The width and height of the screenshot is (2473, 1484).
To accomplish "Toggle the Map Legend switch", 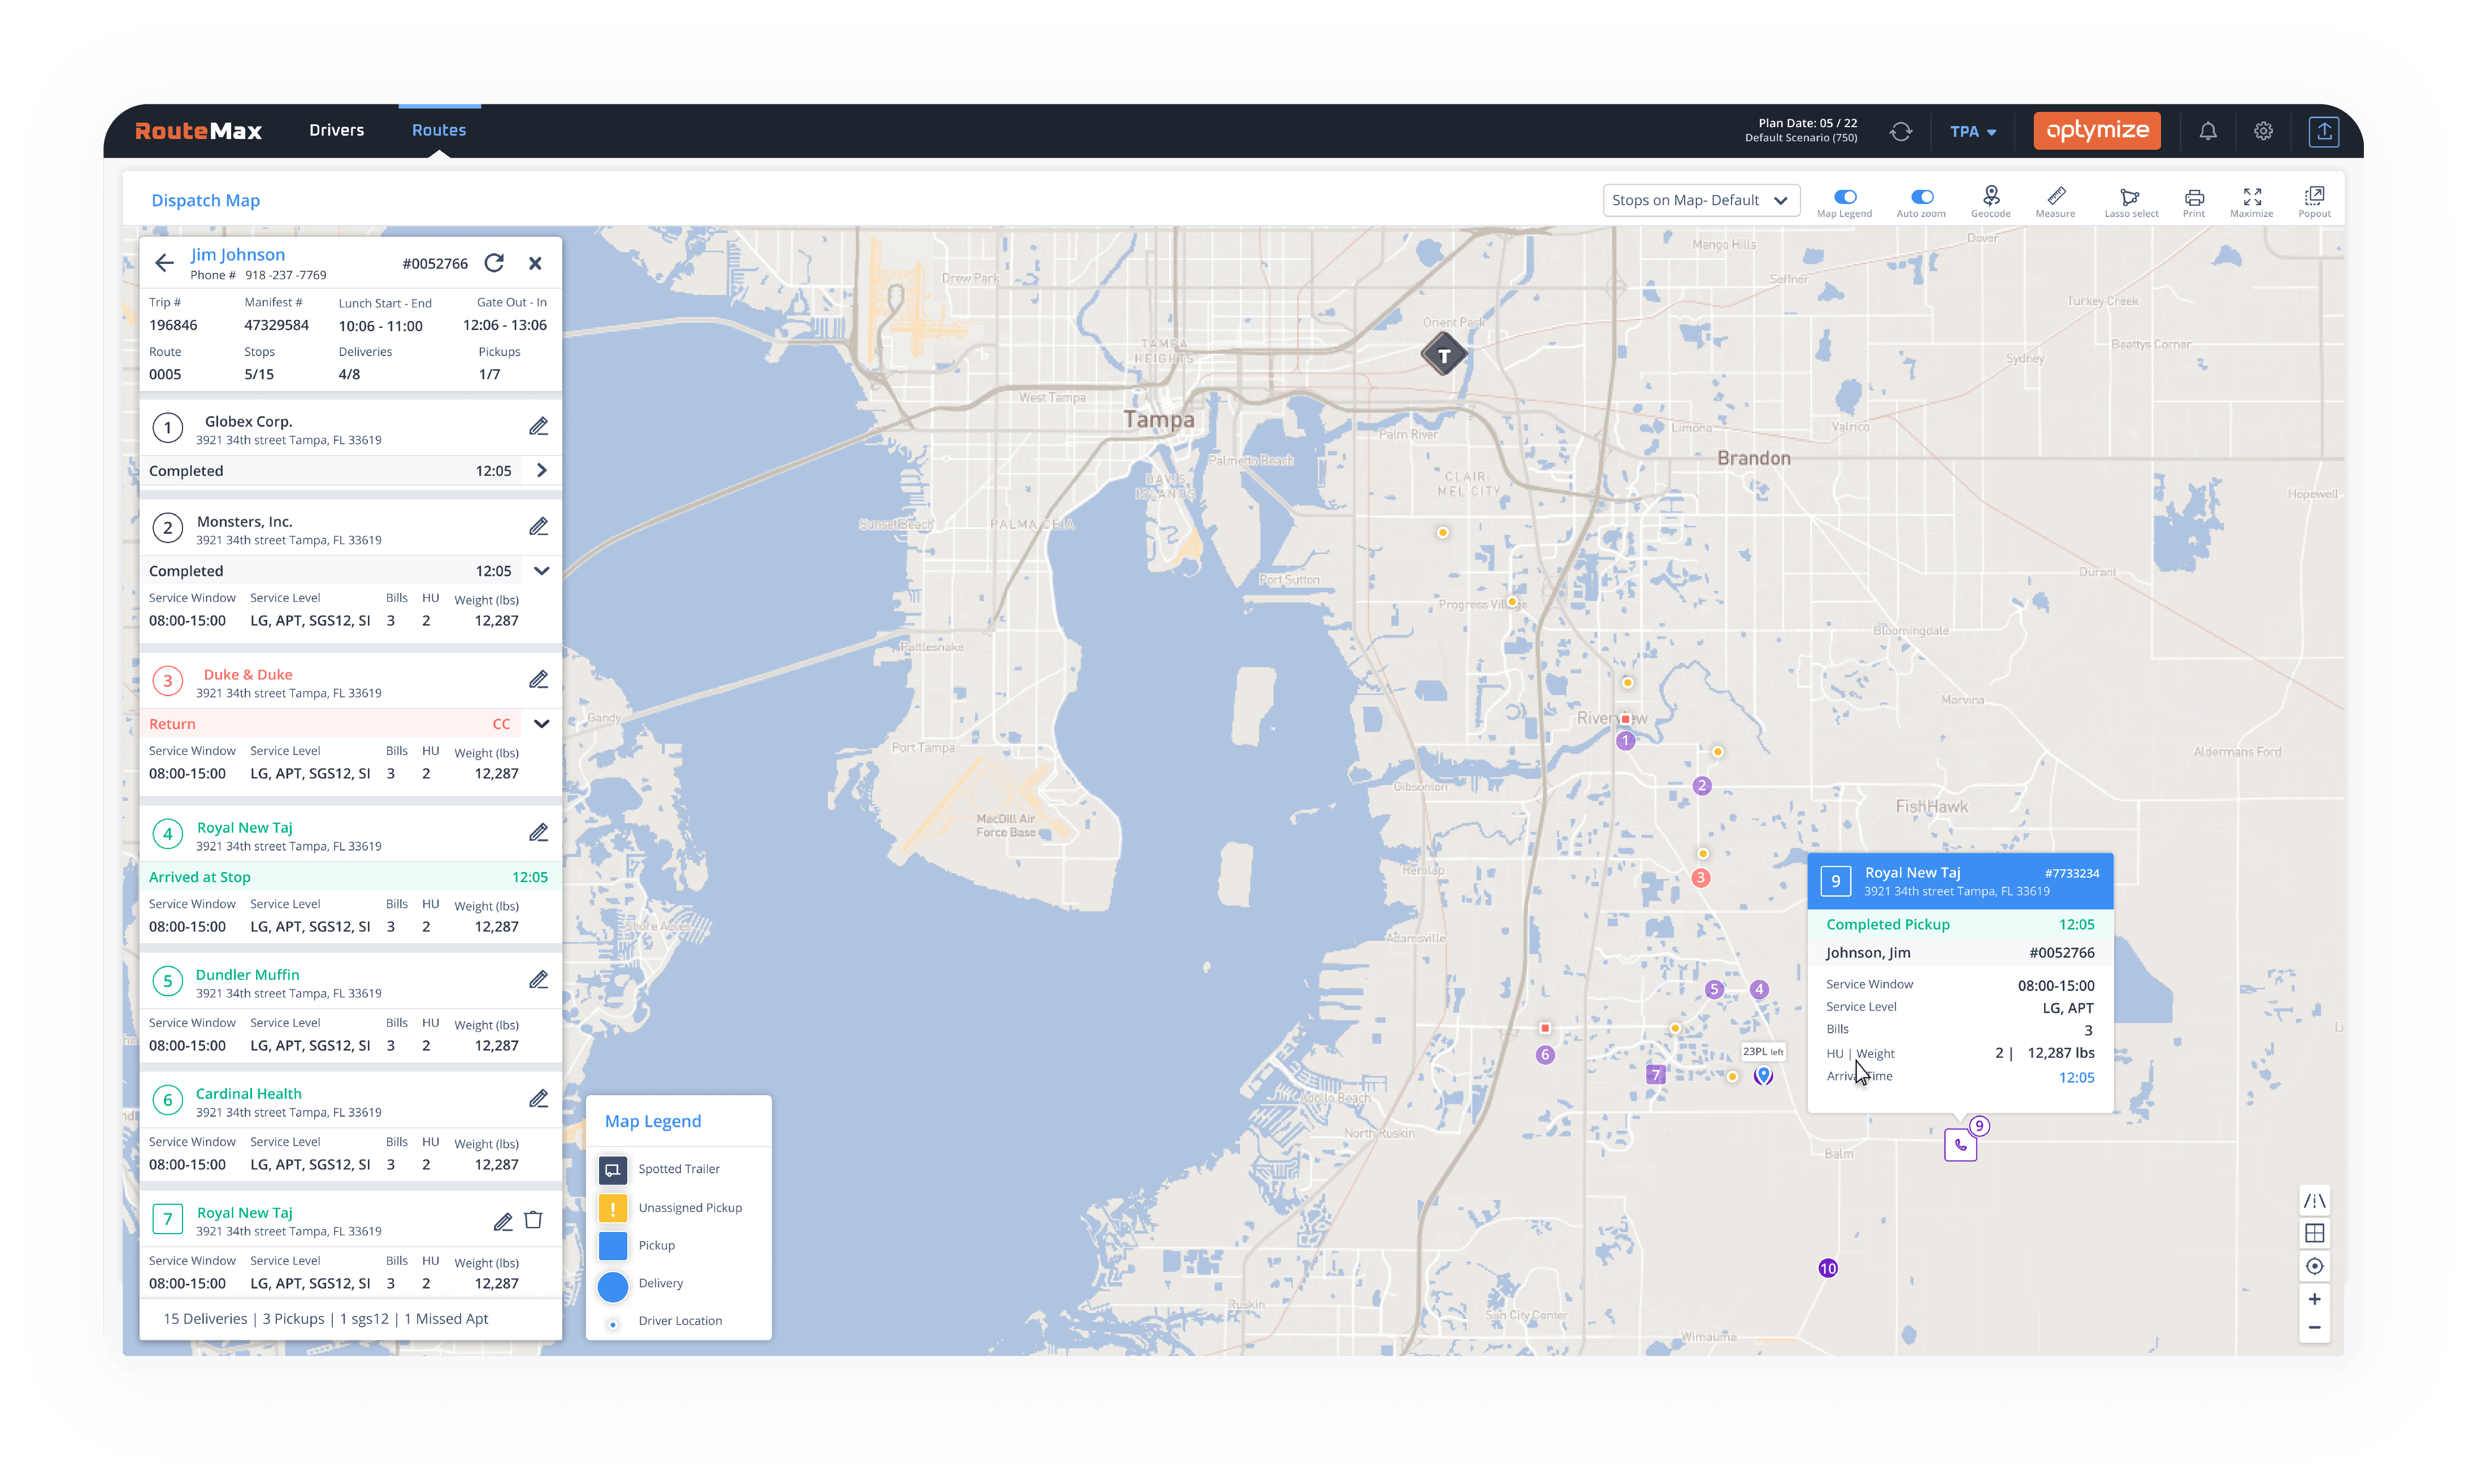I will click(1845, 197).
